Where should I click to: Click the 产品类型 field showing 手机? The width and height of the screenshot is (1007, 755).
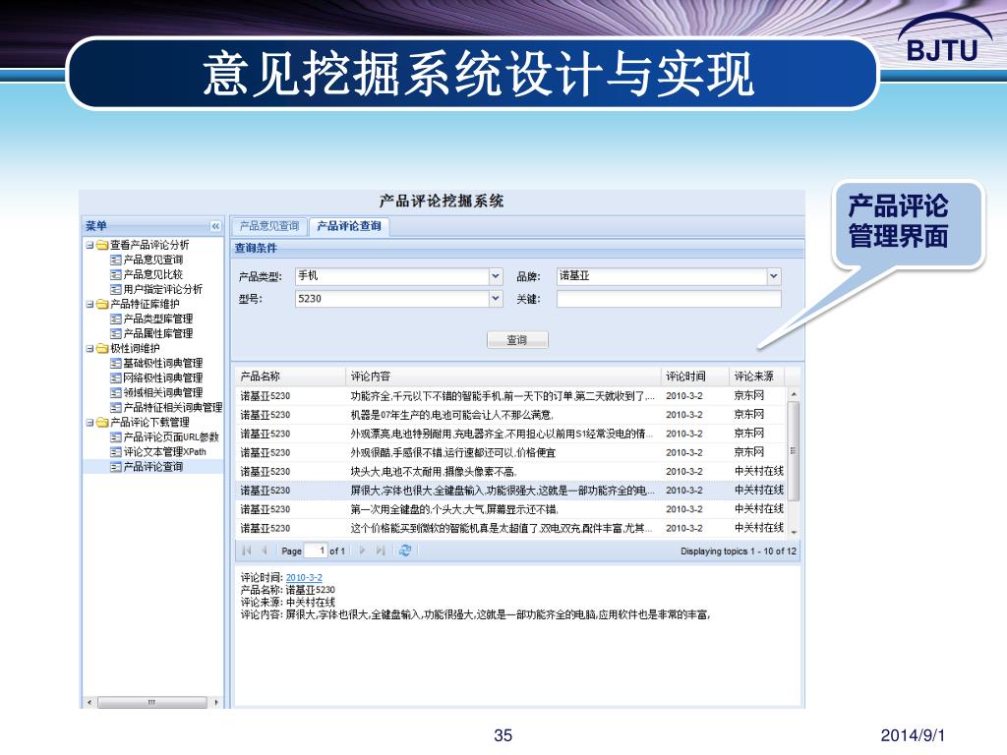(x=392, y=276)
